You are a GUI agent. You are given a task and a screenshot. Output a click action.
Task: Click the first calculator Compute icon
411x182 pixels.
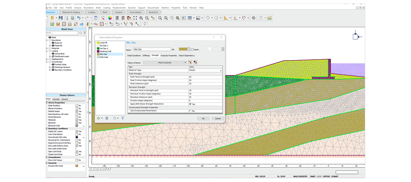pos(117,18)
